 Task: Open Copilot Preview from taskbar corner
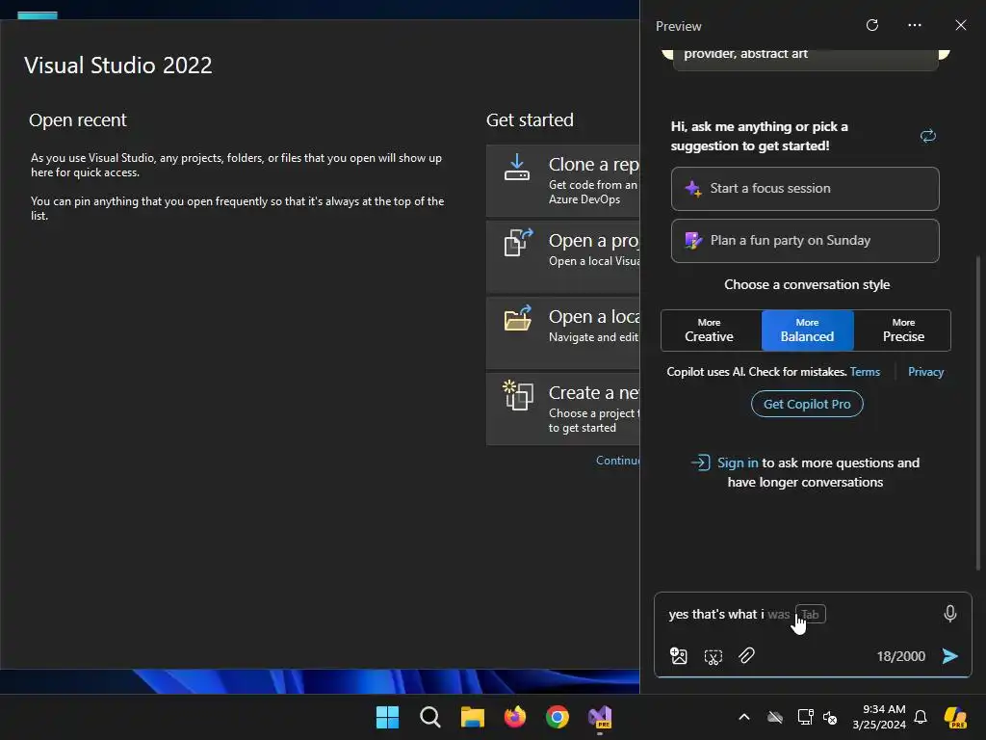(954, 717)
